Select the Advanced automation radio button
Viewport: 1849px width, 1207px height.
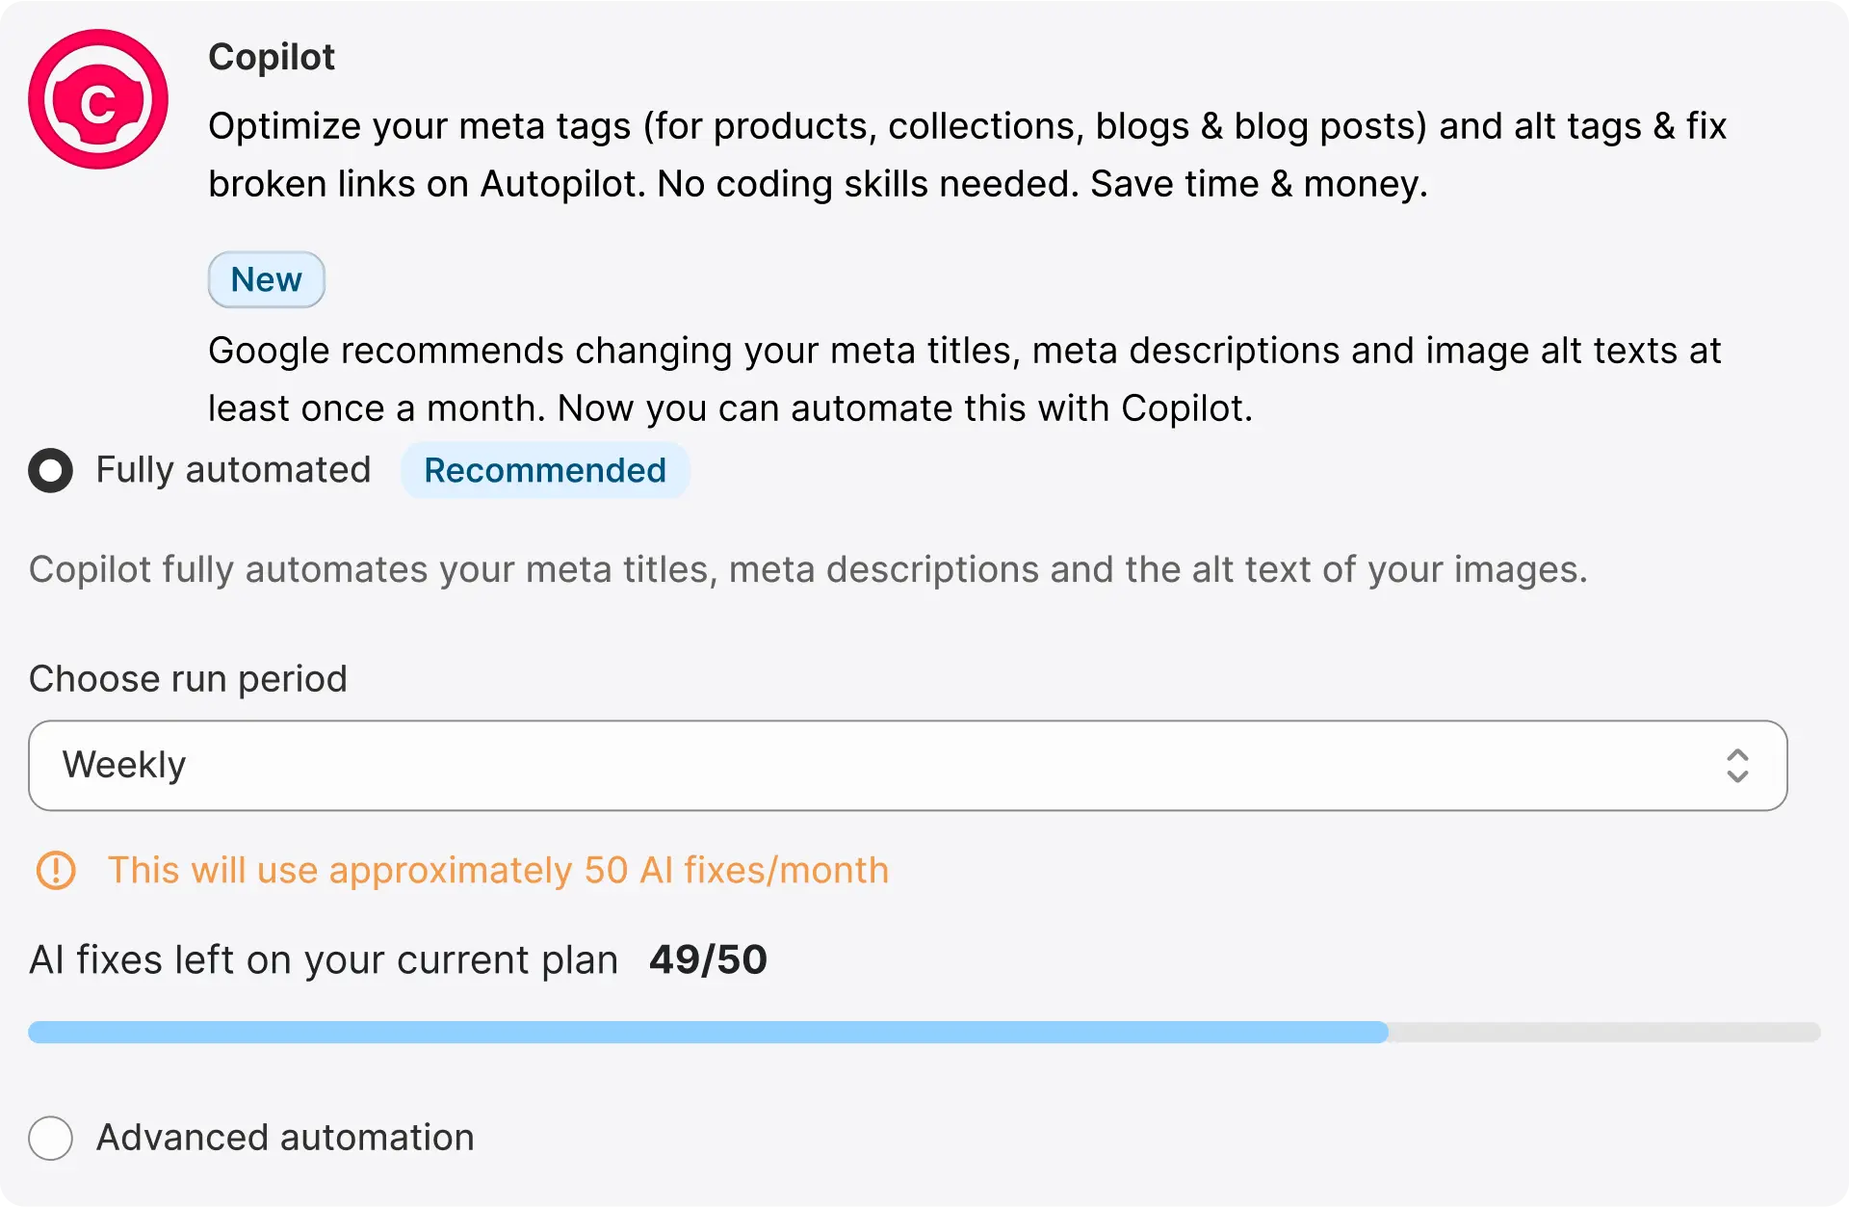[51, 1138]
